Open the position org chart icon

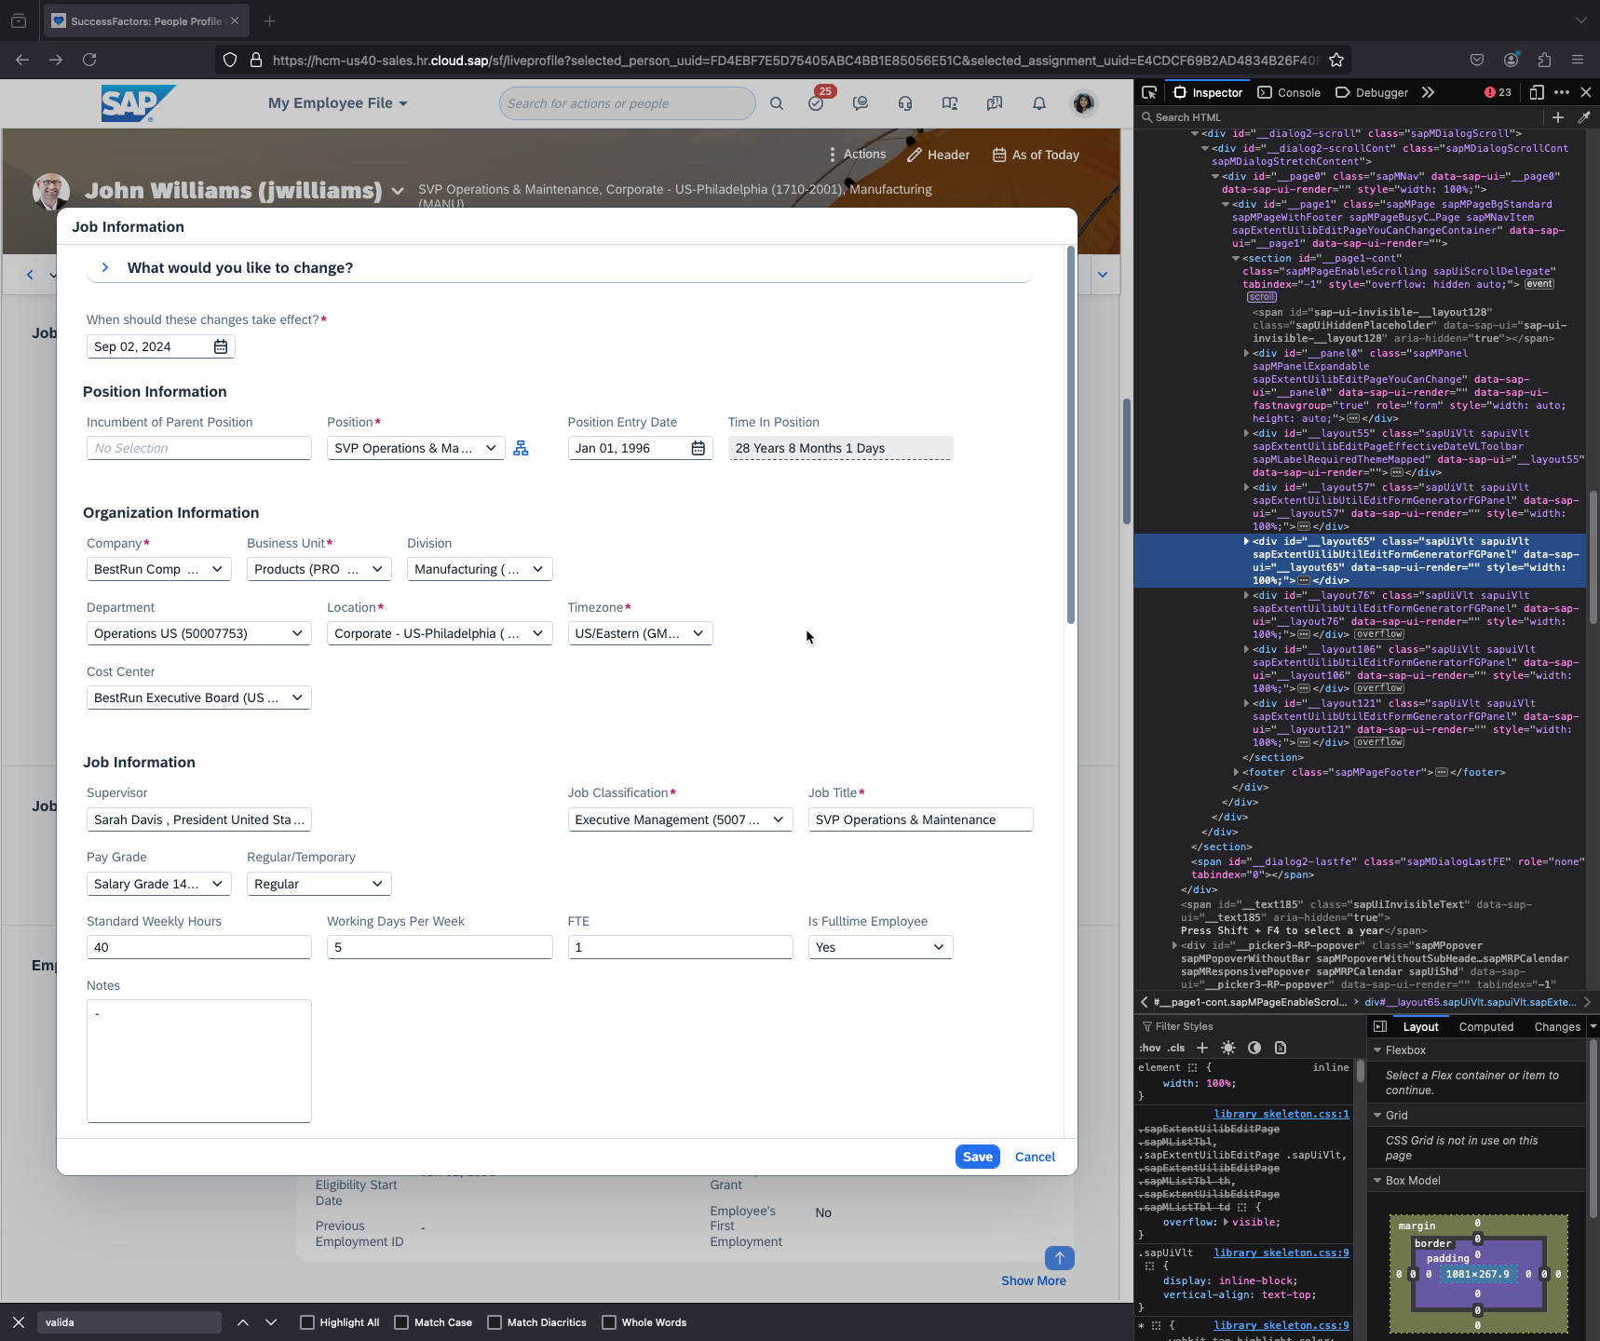(x=521, y=448)
